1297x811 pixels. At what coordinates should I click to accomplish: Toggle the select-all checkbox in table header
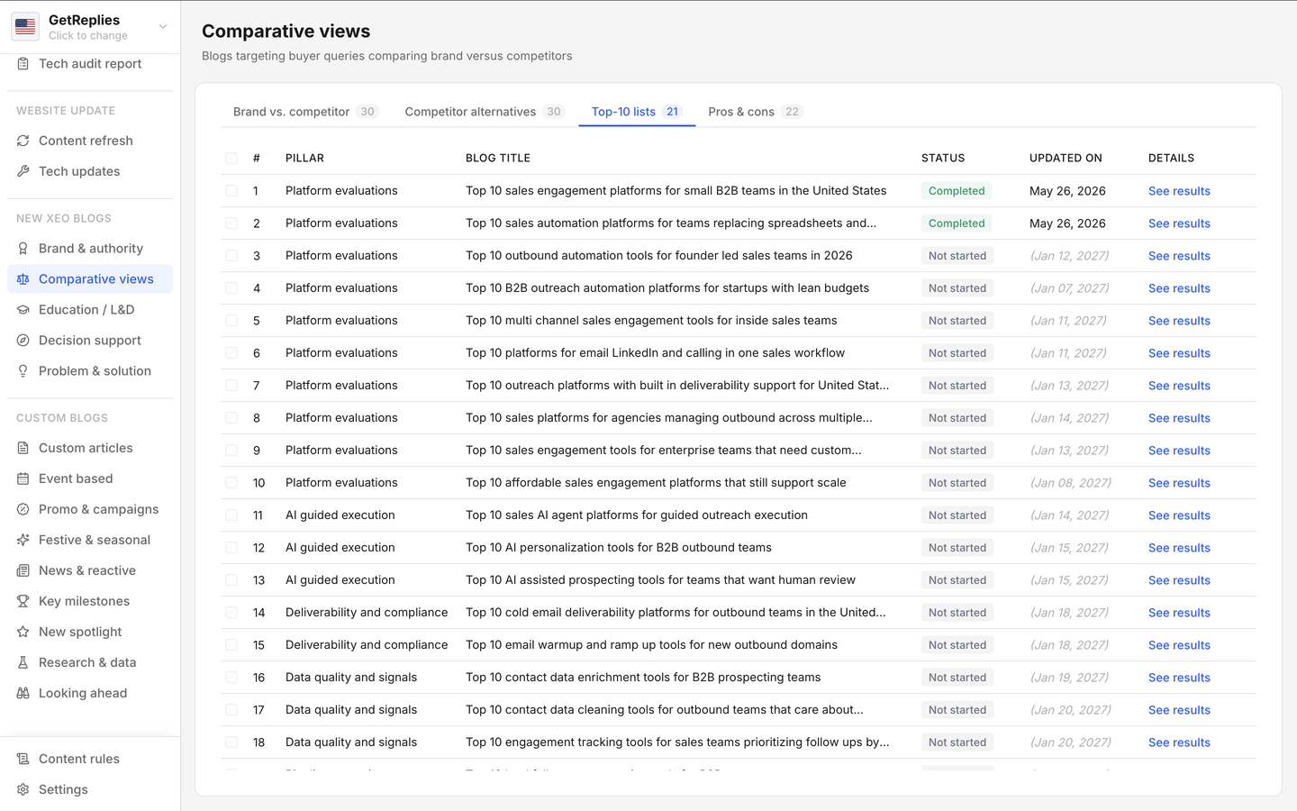tap(231, 159)
